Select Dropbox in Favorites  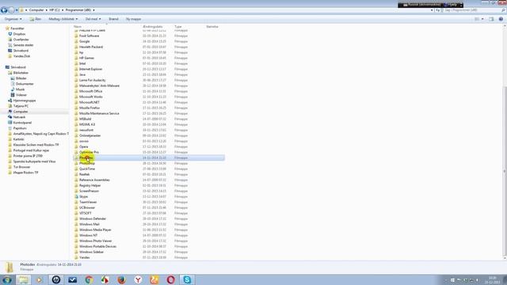point(19,34)
